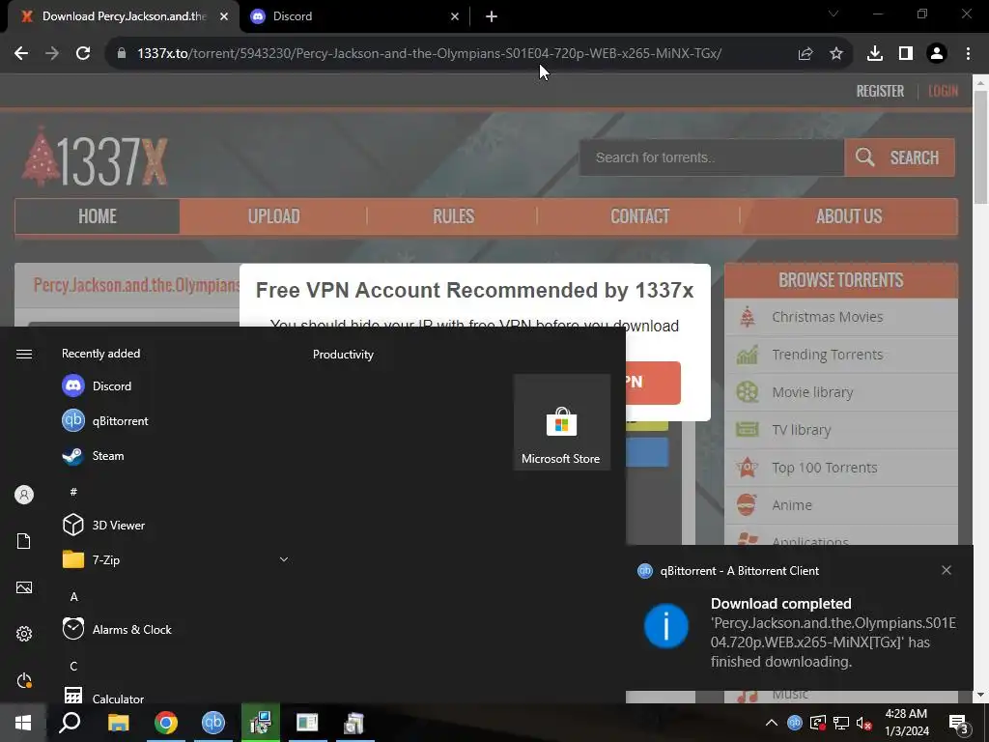The image size is (989, 742).
Task: Open the Chrome downloads icon
Action: tap(875, 54)
